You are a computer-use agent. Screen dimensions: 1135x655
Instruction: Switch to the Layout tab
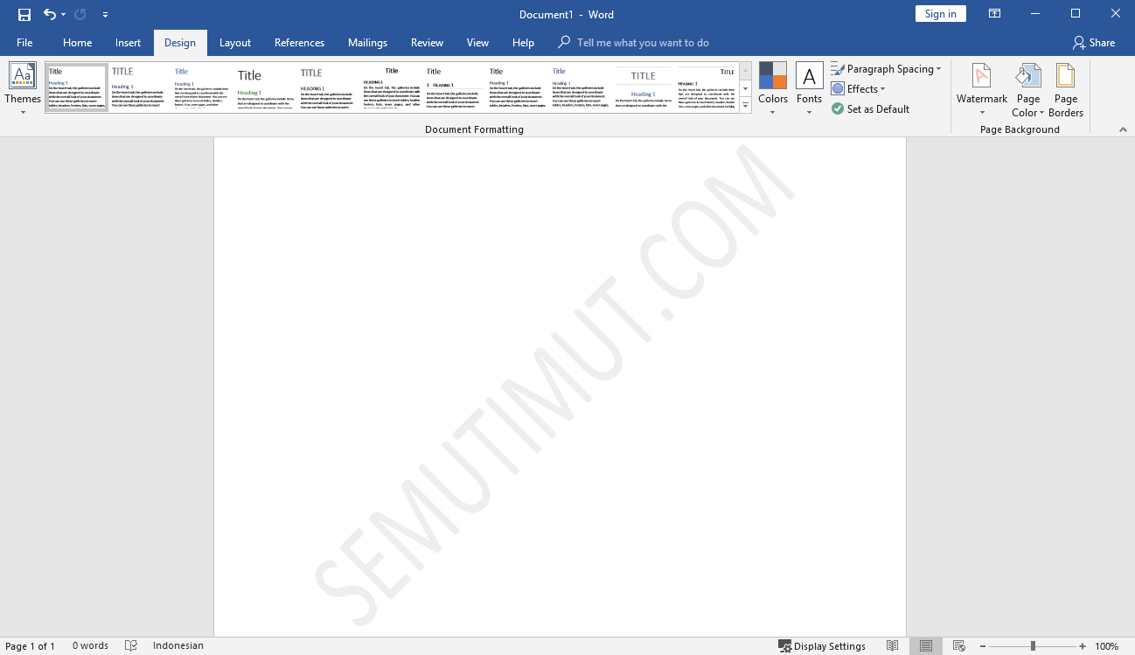click(x=235, y=42)
